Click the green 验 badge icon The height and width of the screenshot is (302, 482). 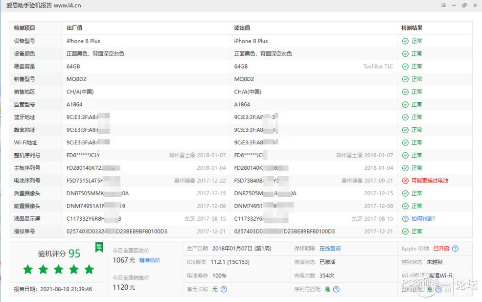pos(99,247)
